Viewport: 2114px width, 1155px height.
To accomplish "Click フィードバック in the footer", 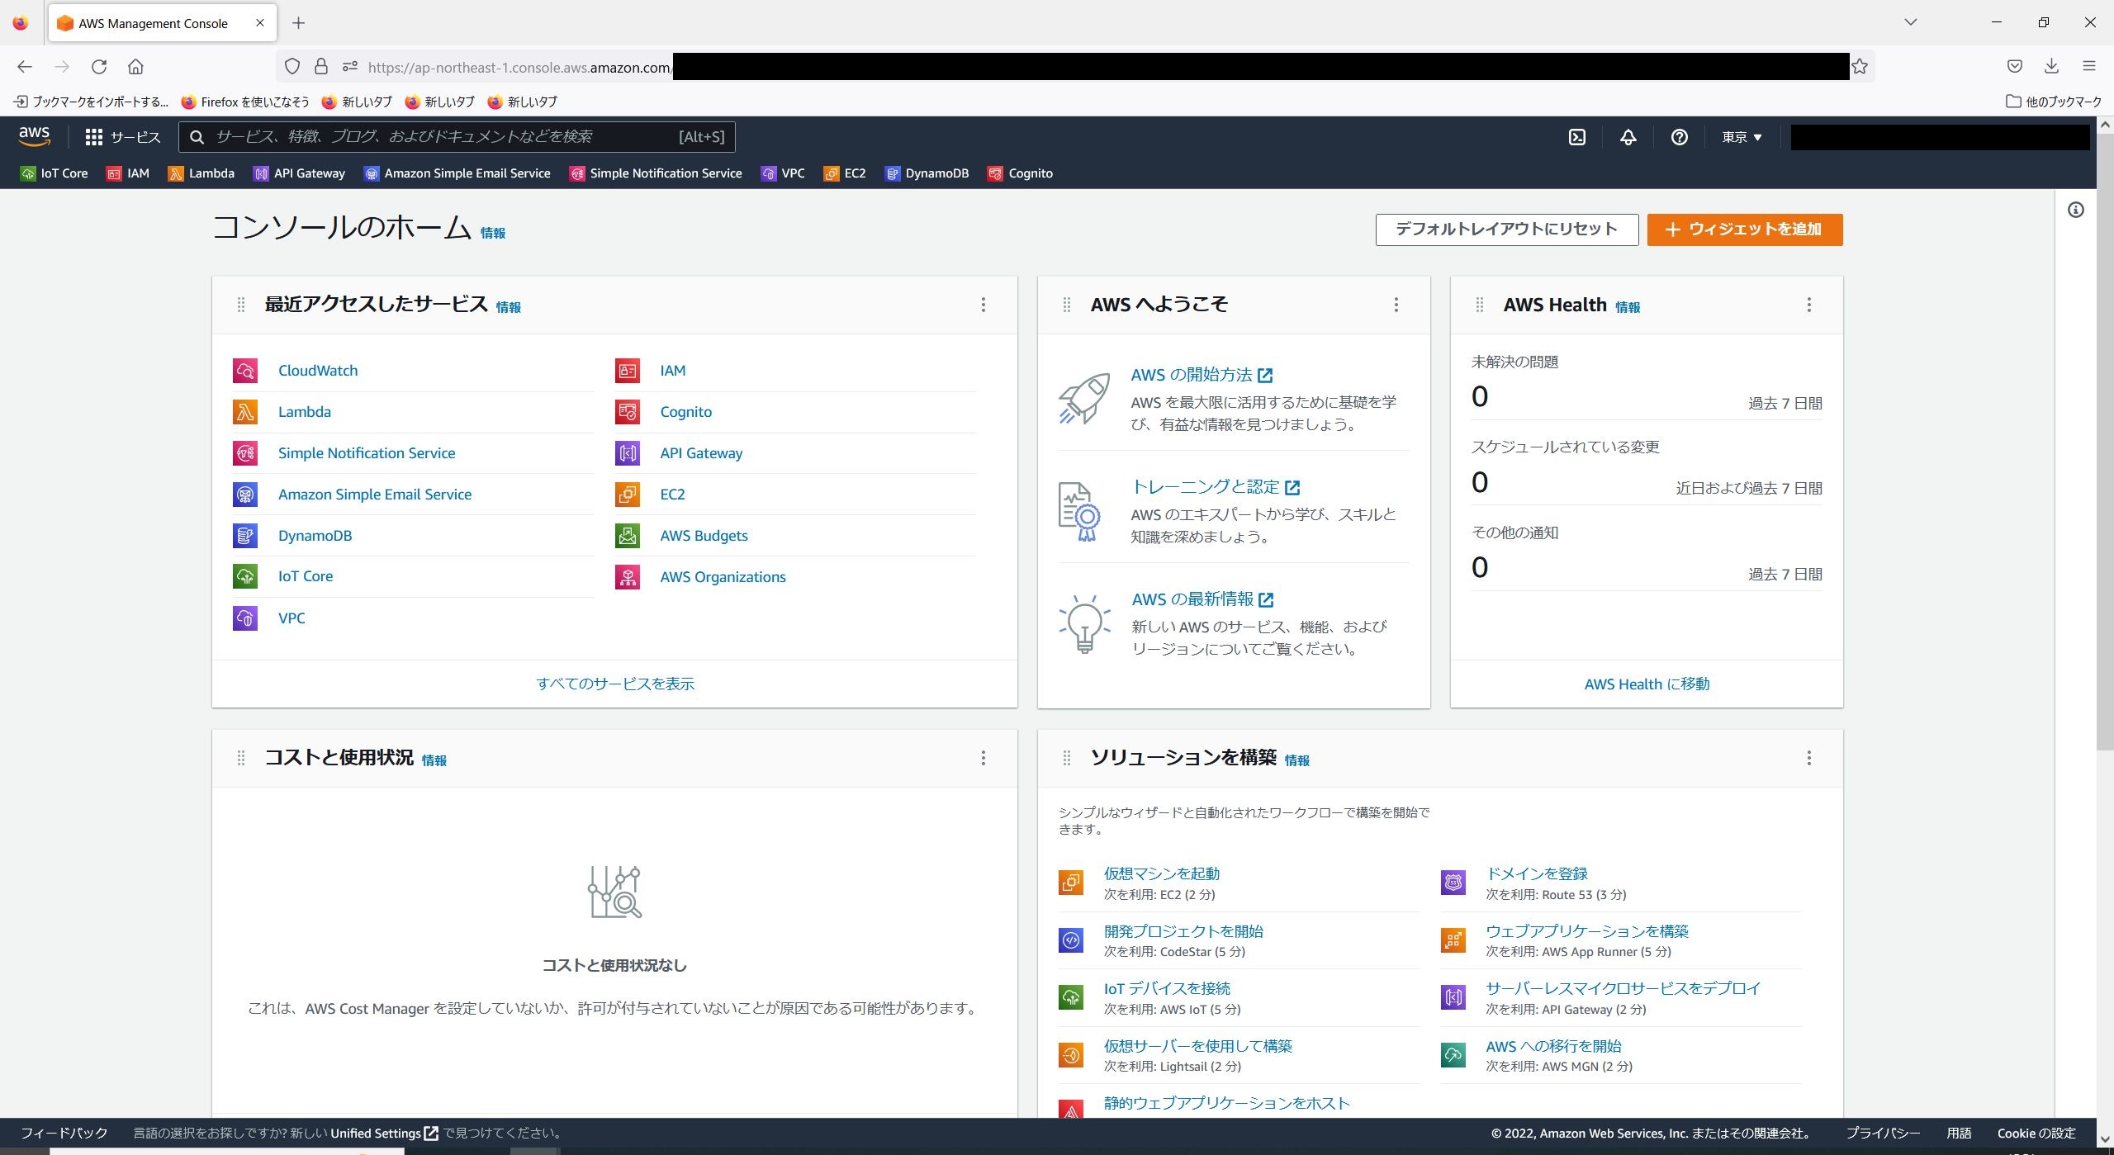I will [x=64, y=1133].
